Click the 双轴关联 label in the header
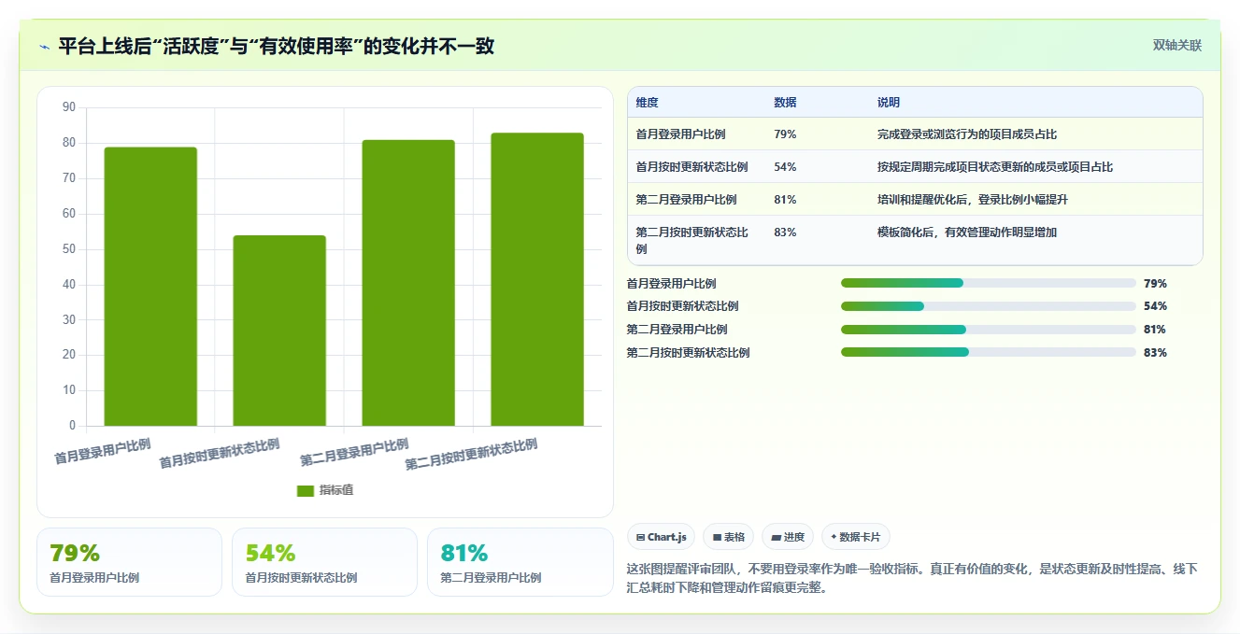1240x634 pixels. (1176, 45)
